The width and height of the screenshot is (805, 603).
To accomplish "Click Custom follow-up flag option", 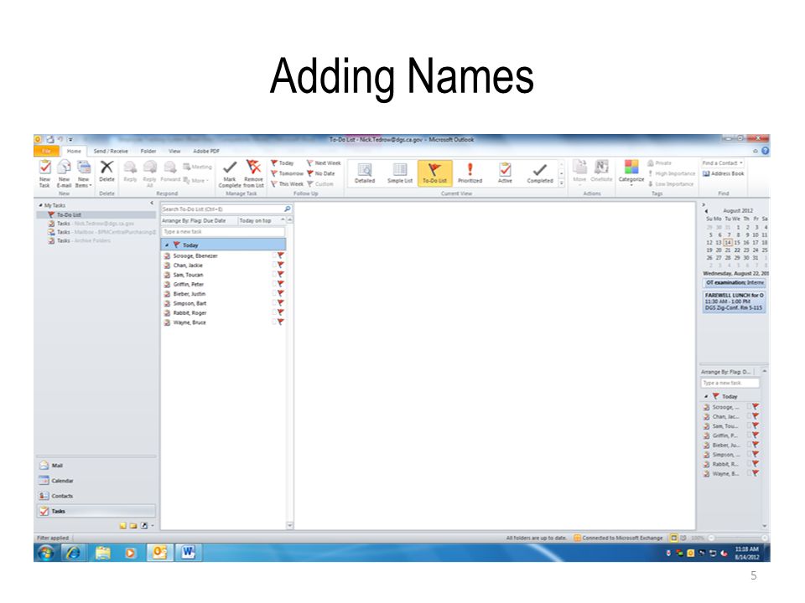I will click(x=320, y=183).
